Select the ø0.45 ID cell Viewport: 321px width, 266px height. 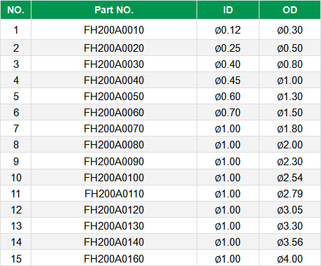228,80
